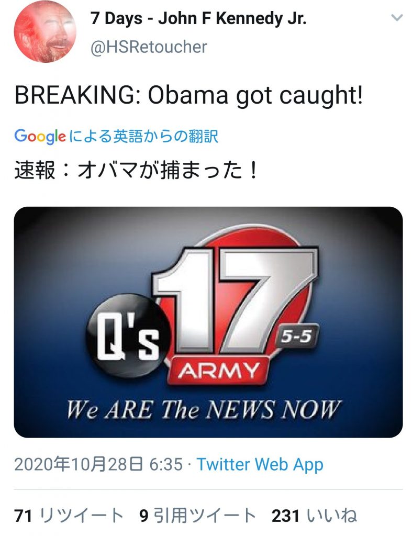Click the "We ARE The NEWS NOW" tagline
The width and height of the screenshot is (413, 536).
tap(204, 409)
